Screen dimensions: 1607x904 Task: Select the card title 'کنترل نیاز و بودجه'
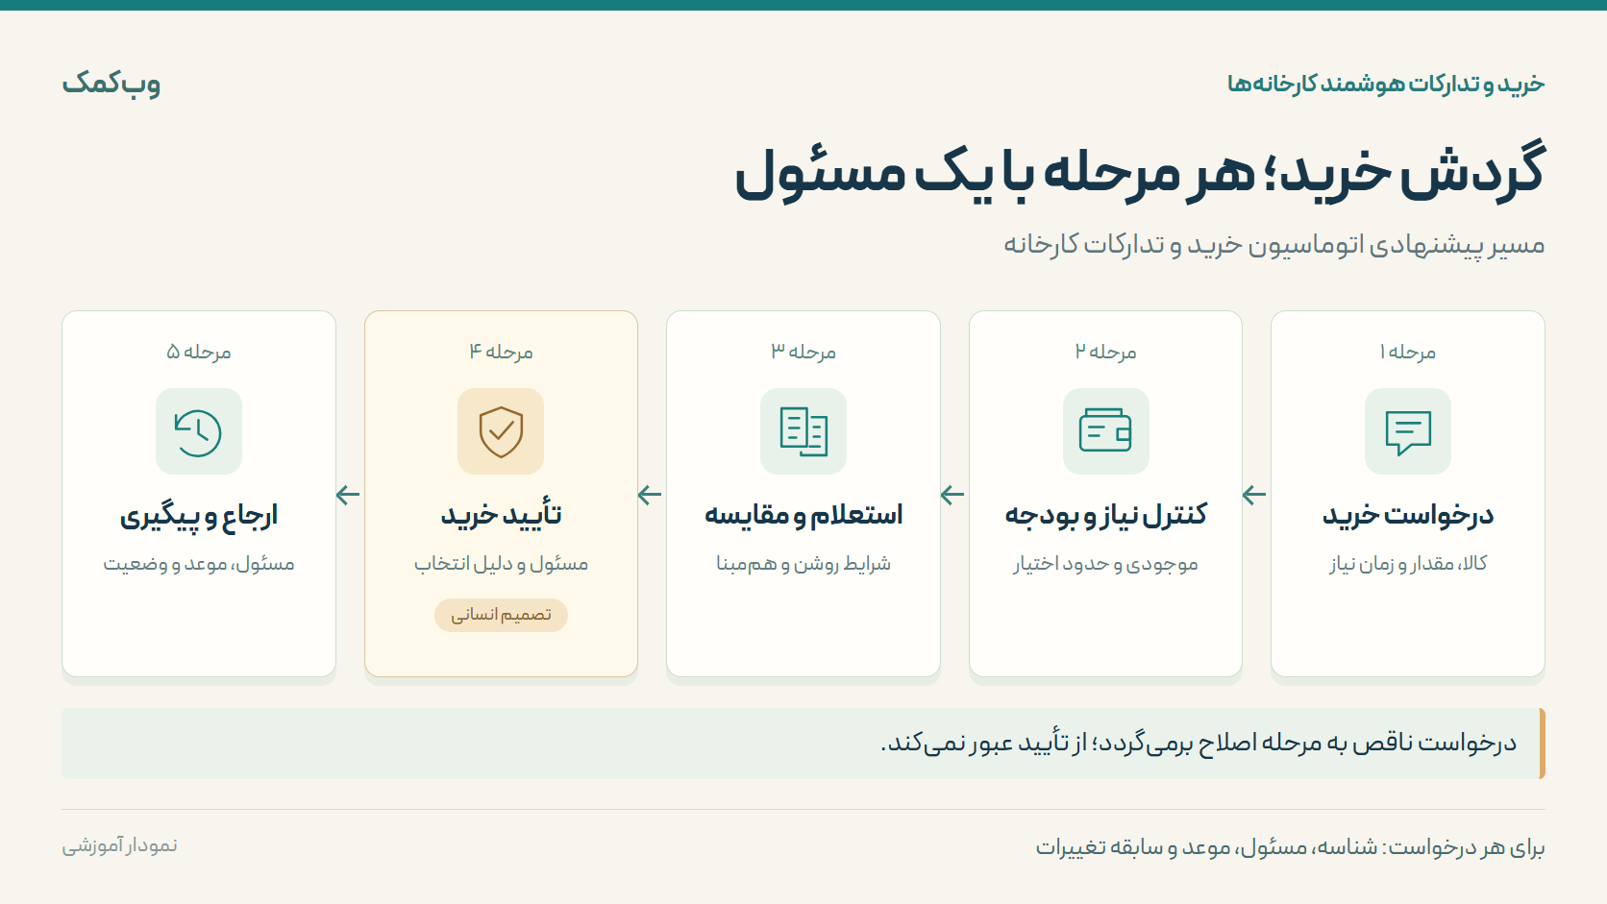pyautogui.click(x=1105, y=515)
